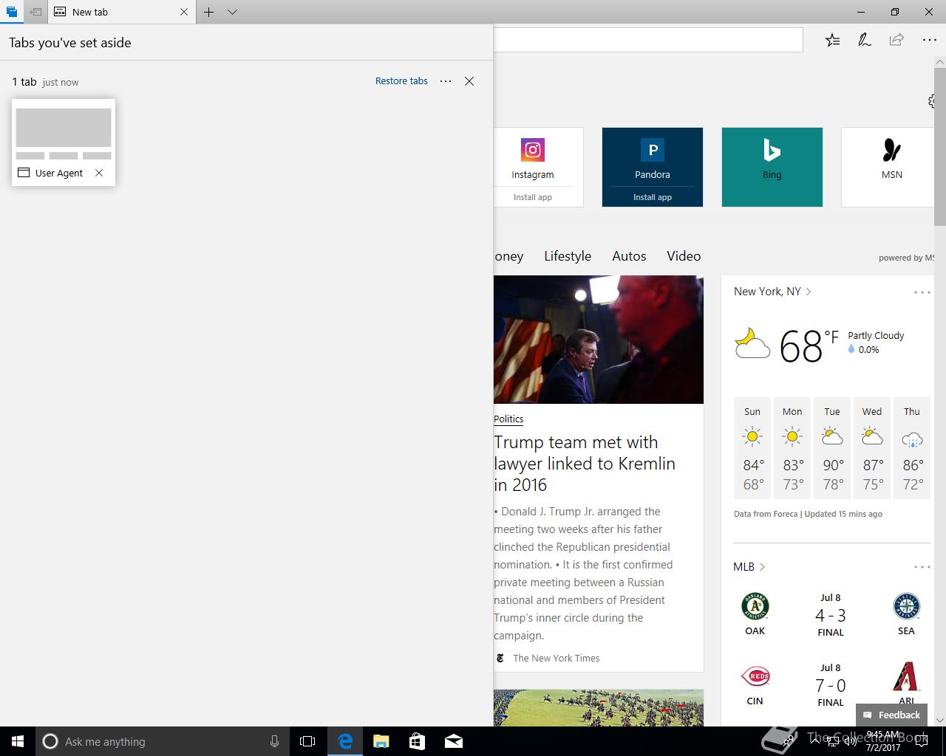Screen dimensions: 946x756
Task: Click The New York Times source
Action: tap(556, 658)
